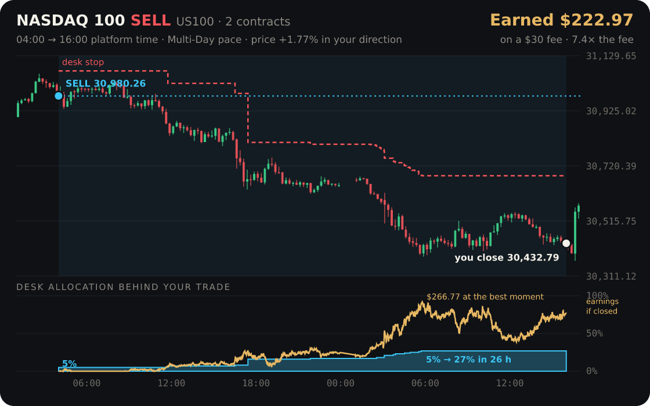Click 'DESK ALLOCATION BEHIND YOUR TRADE' heading
Screen dimensions: 650x406
123,287
